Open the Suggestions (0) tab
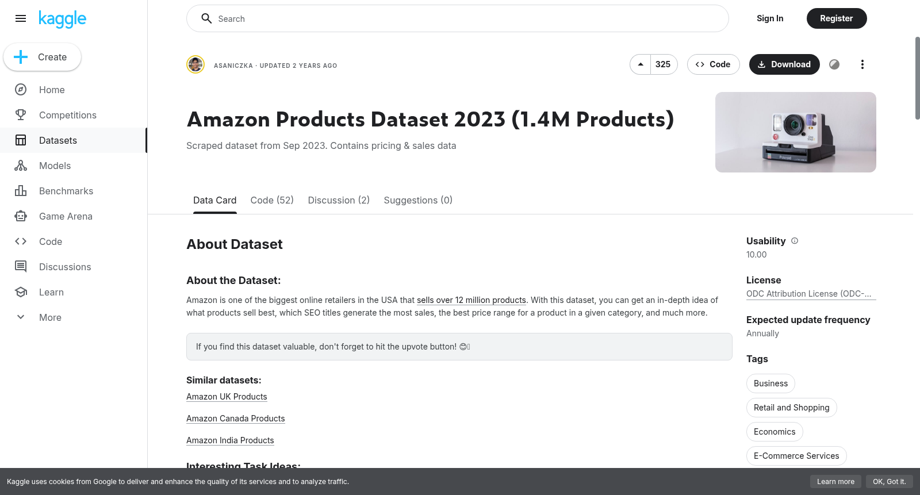Screen dimensions: 920x495 point(418,200)
